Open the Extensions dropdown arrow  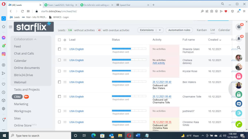coord(160,30)
